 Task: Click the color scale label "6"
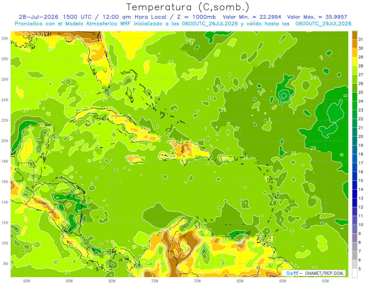pyautogui.click(x=360, y=260)
